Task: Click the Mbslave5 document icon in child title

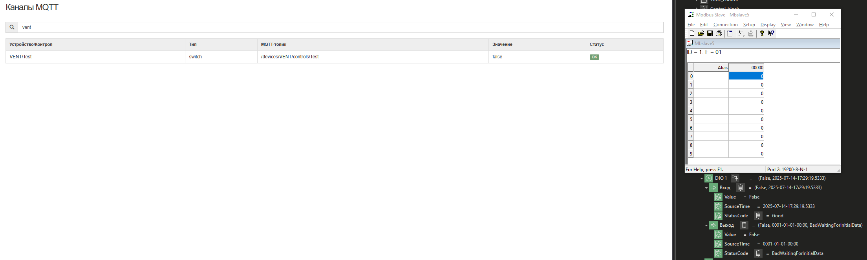Action: [x=690, y=43]
